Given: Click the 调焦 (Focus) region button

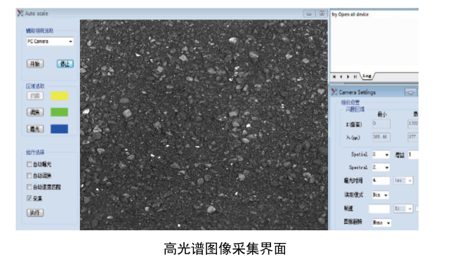Looking at the screenshot, I should (x=35, y=112).
